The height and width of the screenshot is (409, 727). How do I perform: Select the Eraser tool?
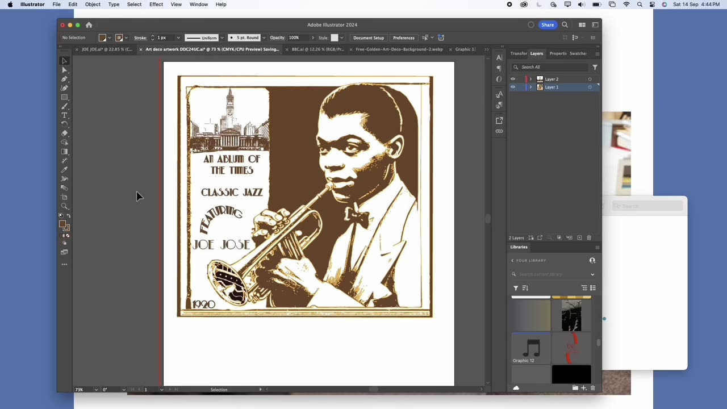click(x=64, y=133)
